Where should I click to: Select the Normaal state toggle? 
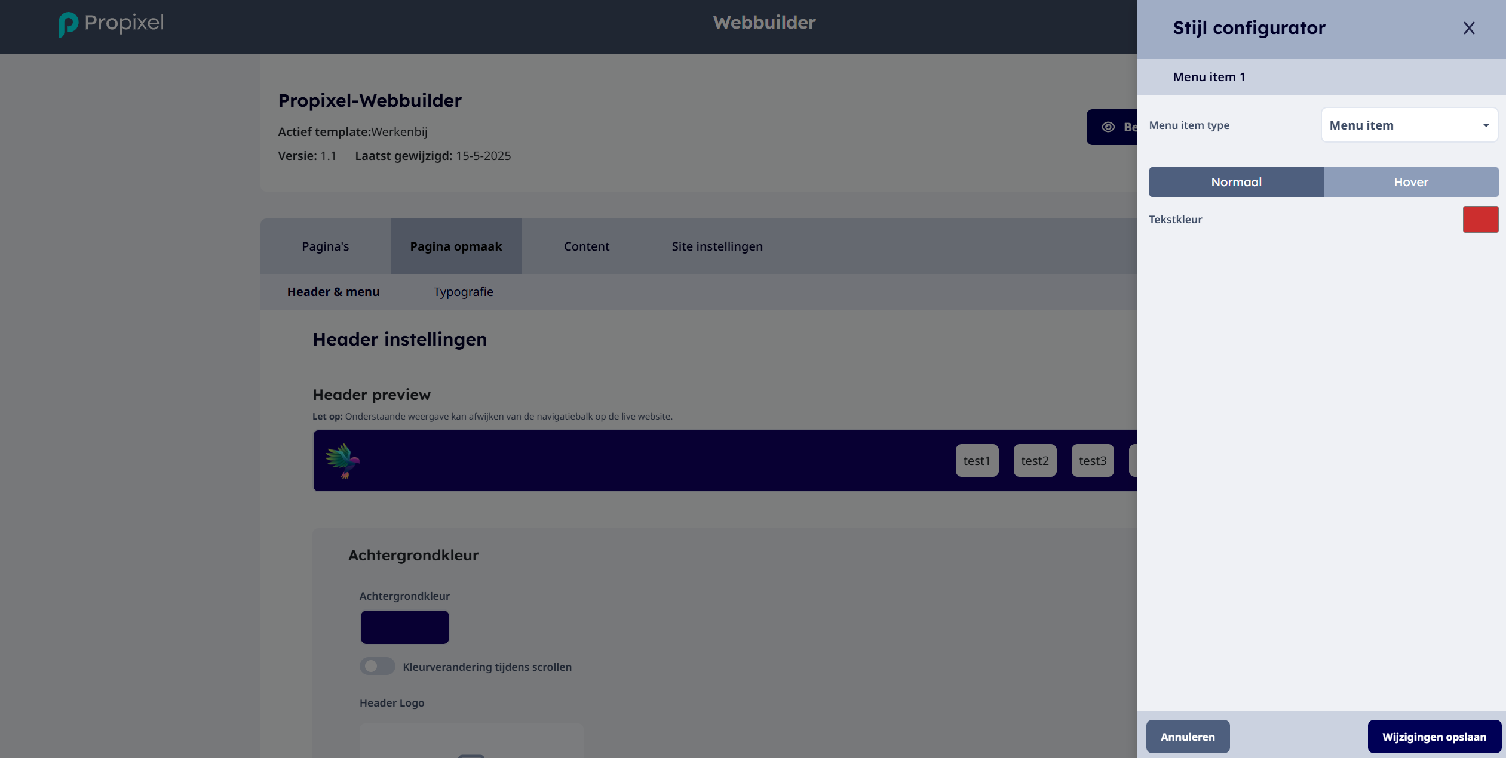[1236, 182]
